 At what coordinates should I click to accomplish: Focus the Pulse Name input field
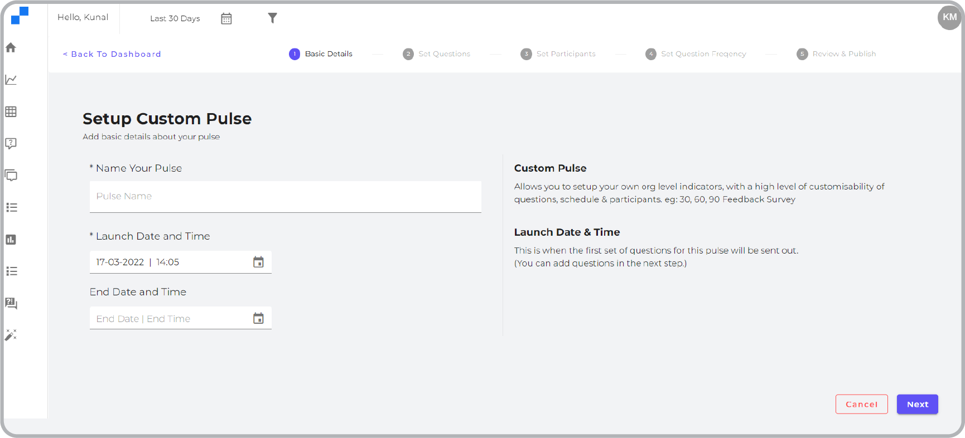285,196
